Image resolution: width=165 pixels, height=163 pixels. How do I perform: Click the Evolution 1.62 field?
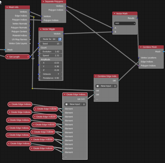click(x=51, y=52)
